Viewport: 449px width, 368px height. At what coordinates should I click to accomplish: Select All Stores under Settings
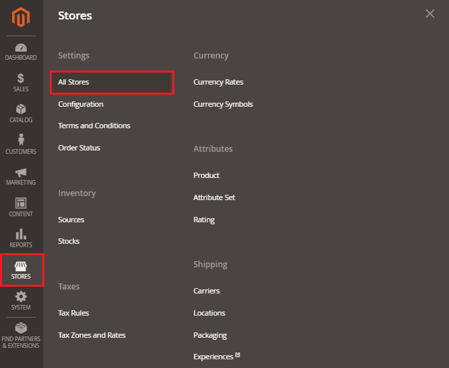coord(73,82)
